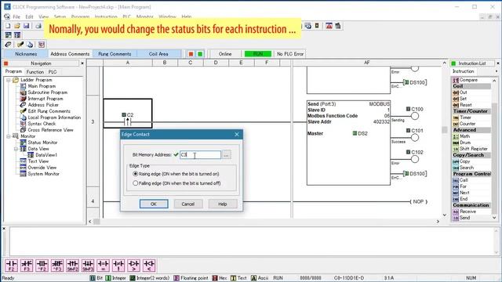Insert a Not Equal compare contact
502x282 pixels.
(x=118, y=266)
